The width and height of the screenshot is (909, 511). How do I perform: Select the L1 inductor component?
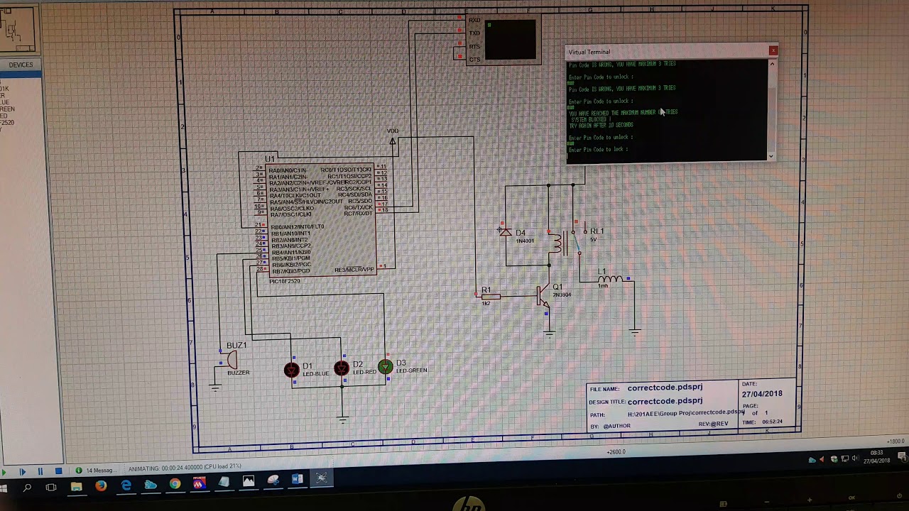611,280
